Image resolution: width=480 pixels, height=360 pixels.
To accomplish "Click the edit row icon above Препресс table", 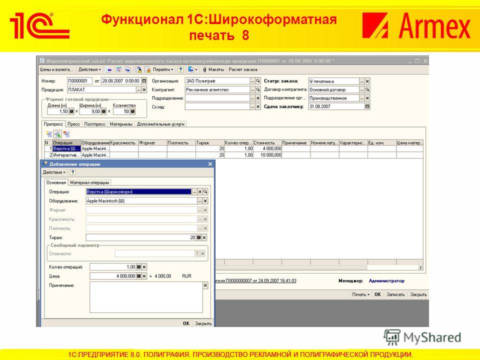I will click(x=57, y=134).
